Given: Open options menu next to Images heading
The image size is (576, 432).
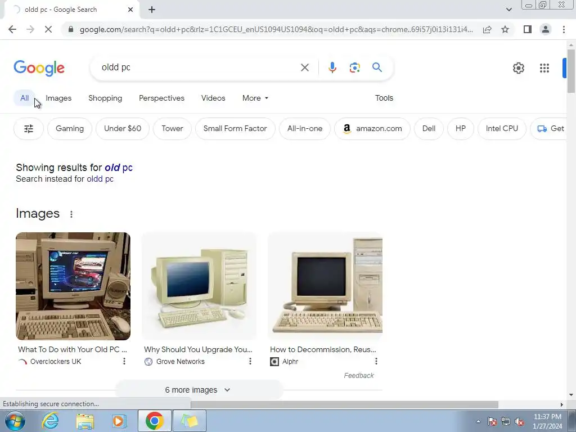Looking at the screenshot, I should [x=71, y=214].
